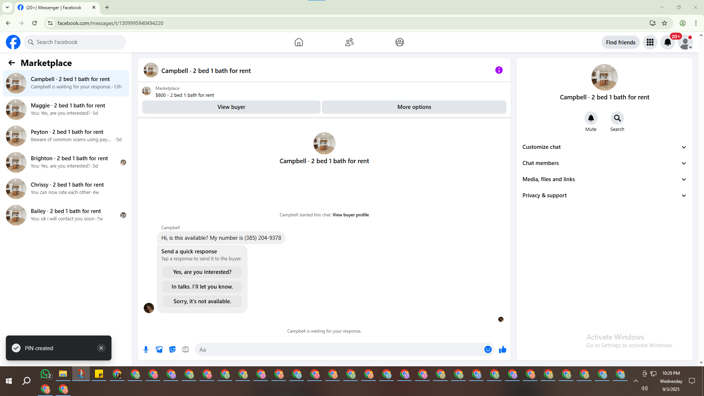
Task: Bookmark this tab with the star icon
Action: [x=664, y=23]
